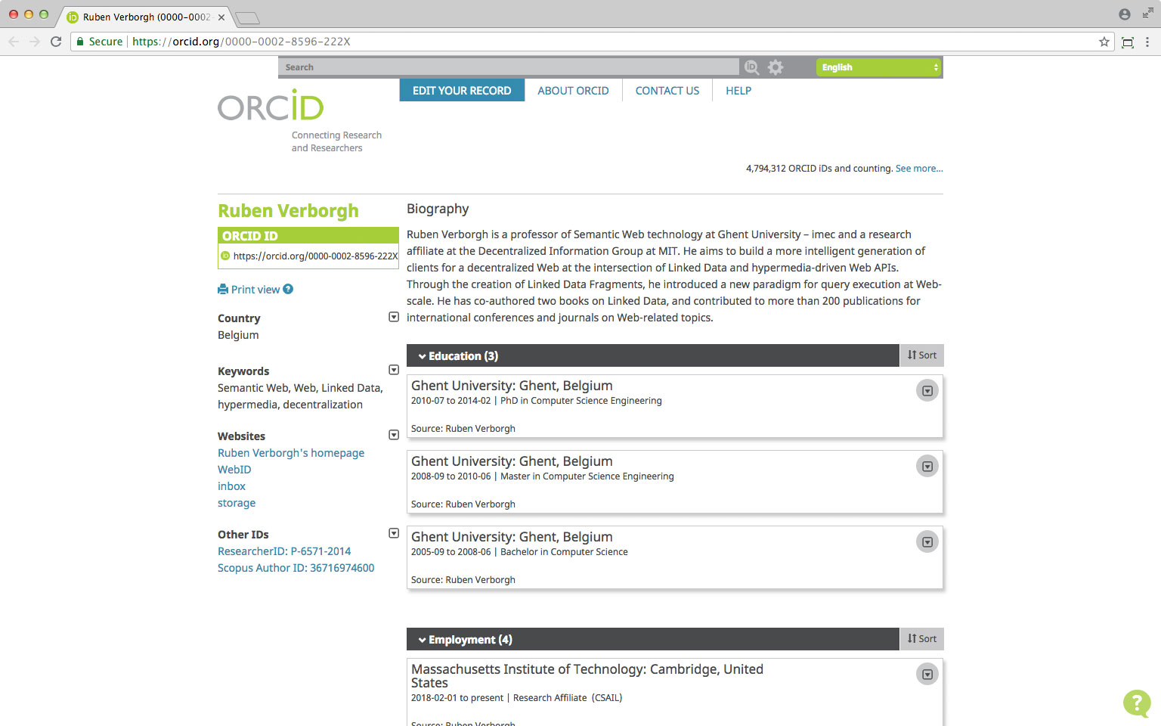Viewport: 1161px width, 726px height.
Task: Collapse the Education (3) section
Action: pos(458,355)
